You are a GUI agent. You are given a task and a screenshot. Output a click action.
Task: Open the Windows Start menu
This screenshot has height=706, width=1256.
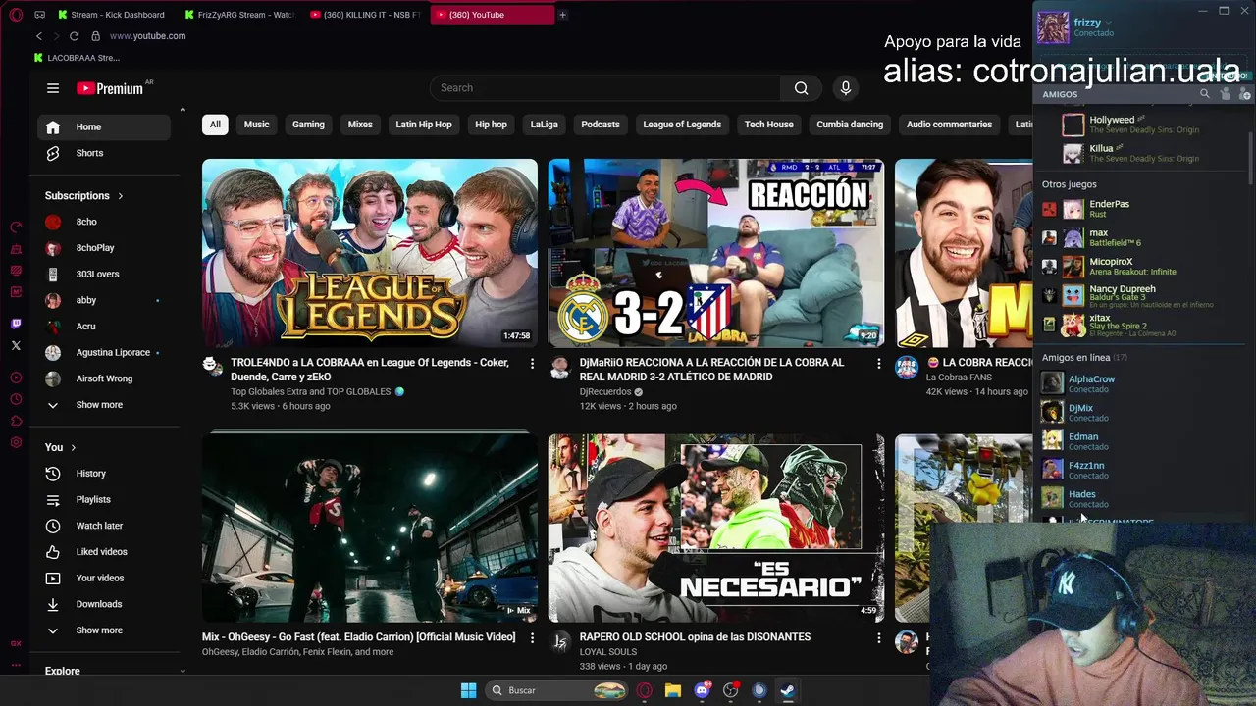468,690
